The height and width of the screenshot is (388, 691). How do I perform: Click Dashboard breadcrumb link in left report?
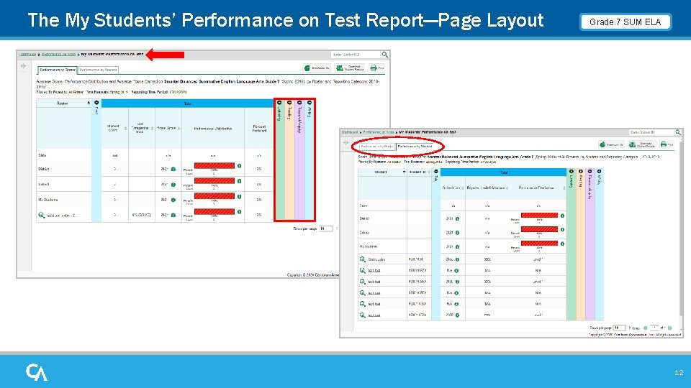click(27, 55)
